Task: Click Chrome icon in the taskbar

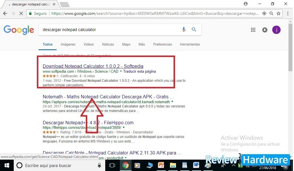Action: point(126,165)
